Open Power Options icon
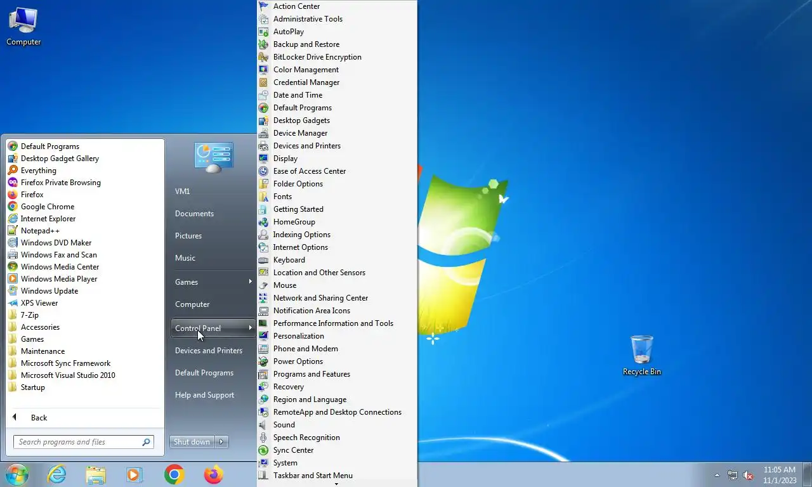 [263, 361]
